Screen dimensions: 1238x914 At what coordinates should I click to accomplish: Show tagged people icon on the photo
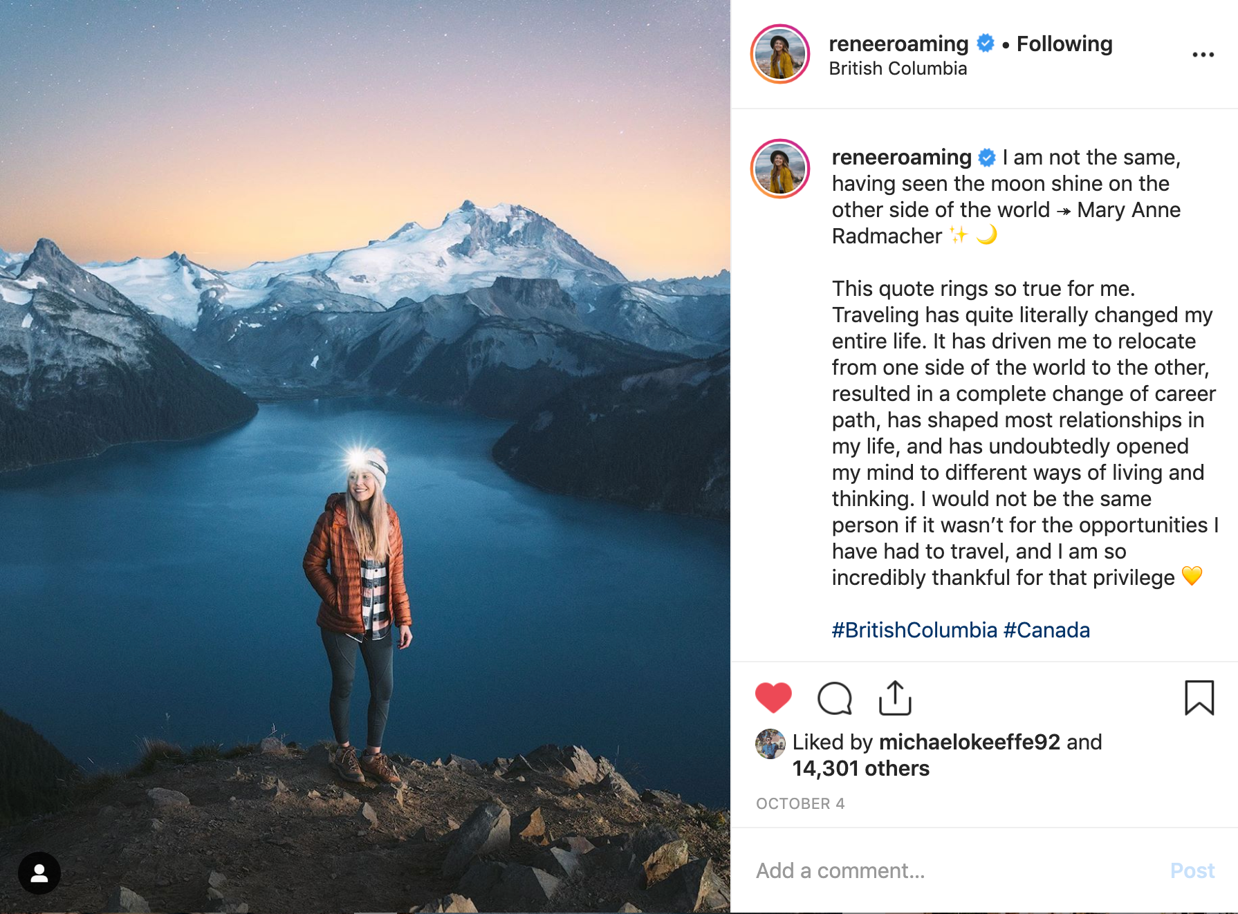click(x=39, y=873)
